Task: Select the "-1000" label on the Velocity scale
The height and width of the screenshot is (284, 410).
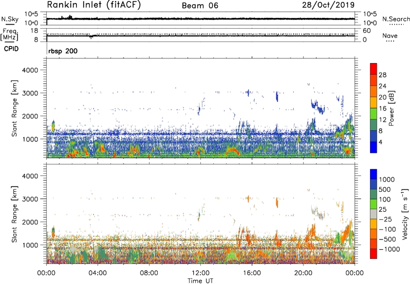Action: coord(389,249)
